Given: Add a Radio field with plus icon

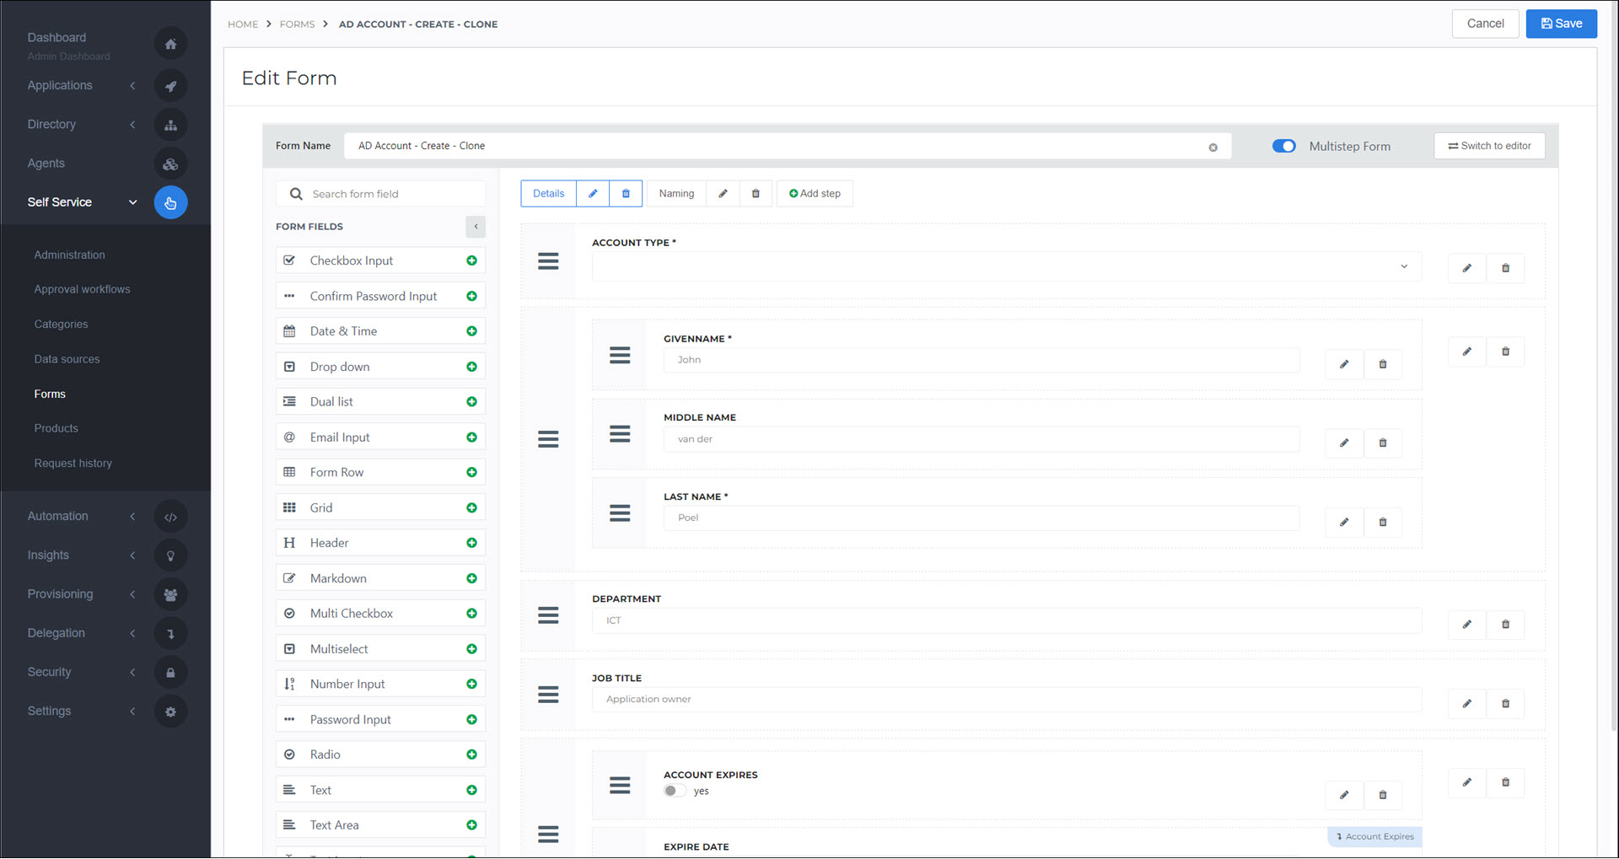Looking at the screenshot, I should tap(471, 754).
